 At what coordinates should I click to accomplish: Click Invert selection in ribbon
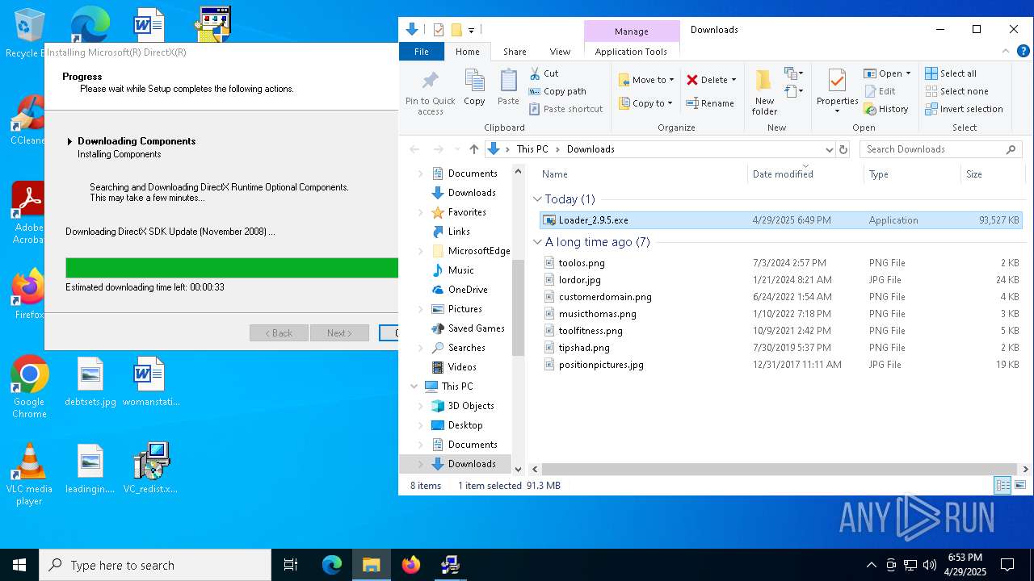[x=964, y=109]
